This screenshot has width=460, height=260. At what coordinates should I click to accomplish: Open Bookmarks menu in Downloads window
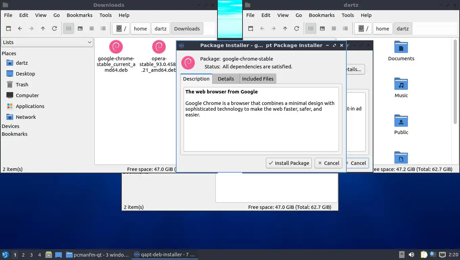[x=79, y=15]
